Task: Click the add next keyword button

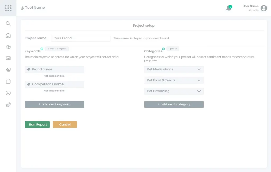Action: (55, 104)
